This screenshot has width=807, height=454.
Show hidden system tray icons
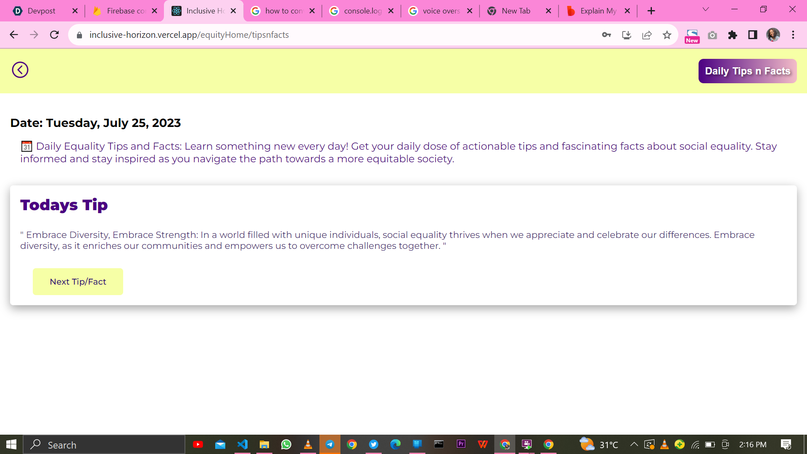(x=634, y=444)
